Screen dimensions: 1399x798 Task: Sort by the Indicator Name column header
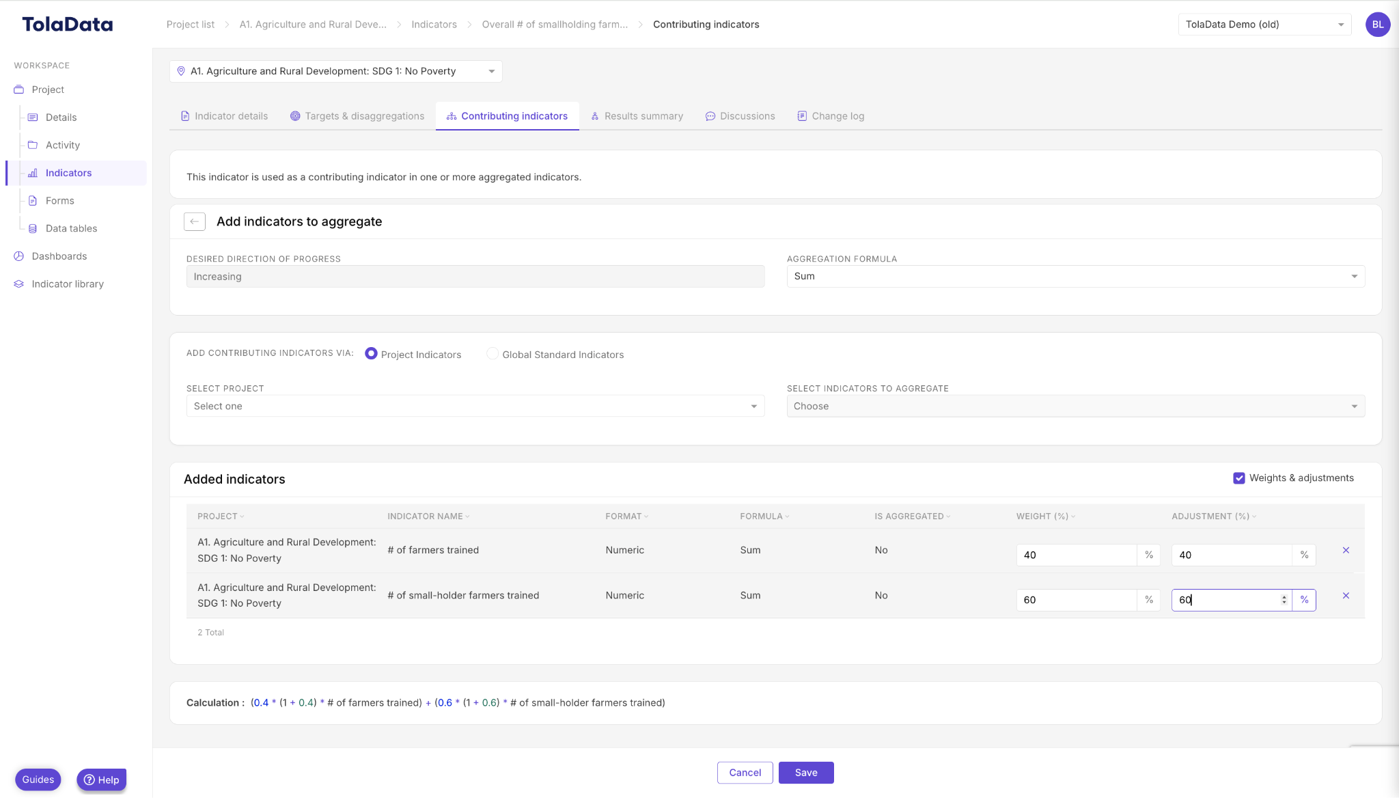428,517
